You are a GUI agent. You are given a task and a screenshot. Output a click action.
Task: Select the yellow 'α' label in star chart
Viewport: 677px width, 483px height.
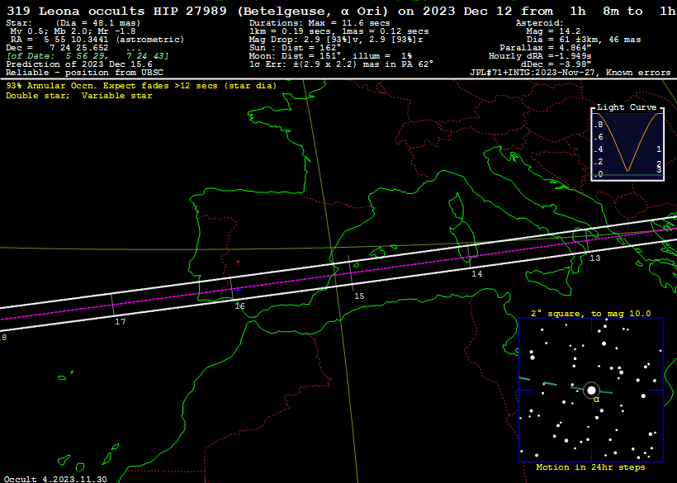(596, 400)
